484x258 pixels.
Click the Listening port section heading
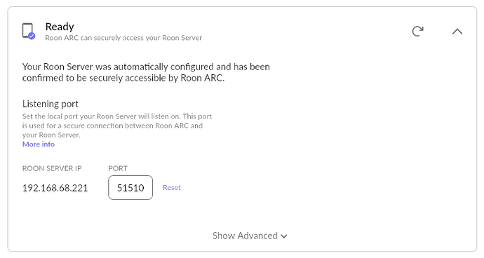51,104
